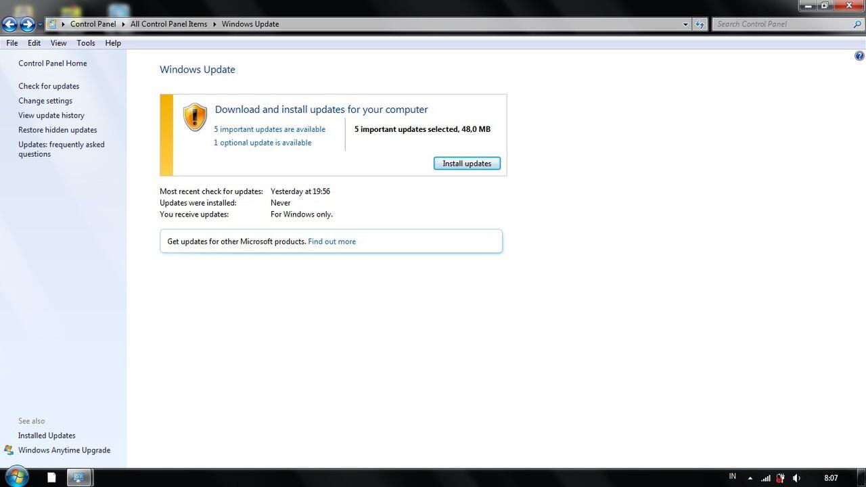Open the Edit menu
Image resolution: width=866 pixels, height=487 pixels.
click(34, 43)
